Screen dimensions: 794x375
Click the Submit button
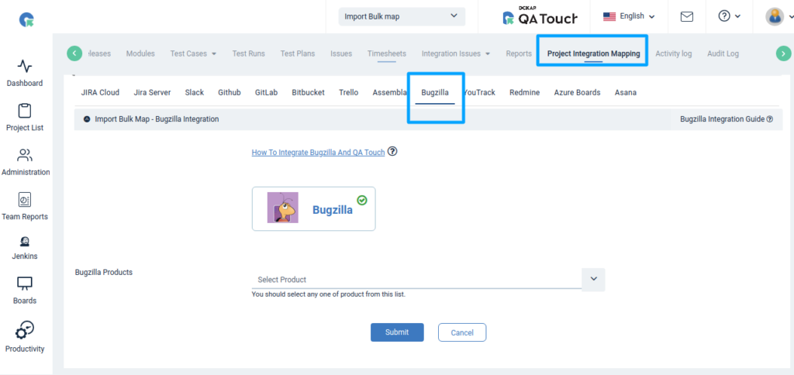pyautogui.click(x=397, y=332)
